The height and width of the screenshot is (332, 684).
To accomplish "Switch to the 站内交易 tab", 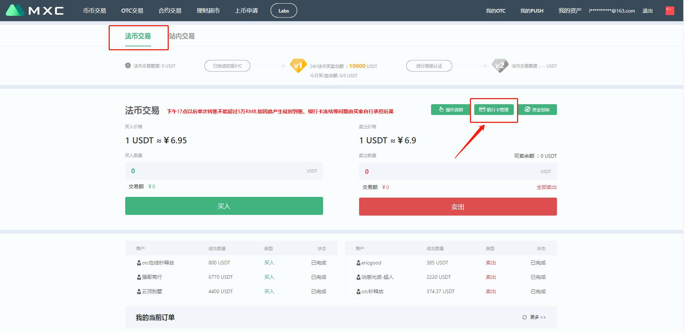I will click(182, 36).
